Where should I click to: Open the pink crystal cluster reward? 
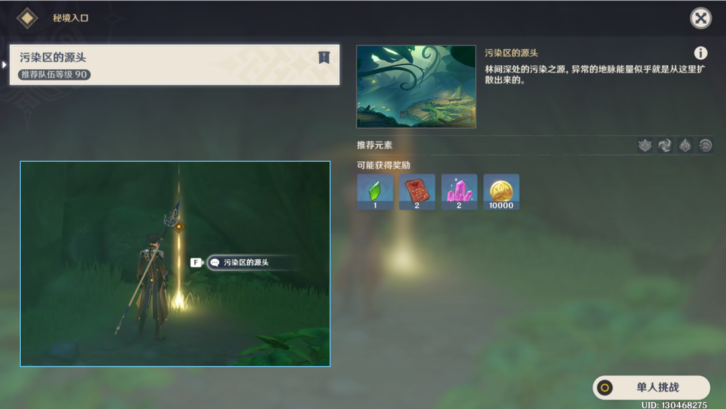pos(459,192)
